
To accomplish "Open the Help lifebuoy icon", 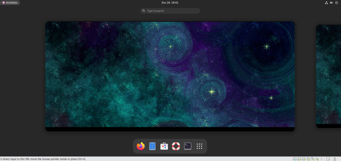I will point(176,146).
